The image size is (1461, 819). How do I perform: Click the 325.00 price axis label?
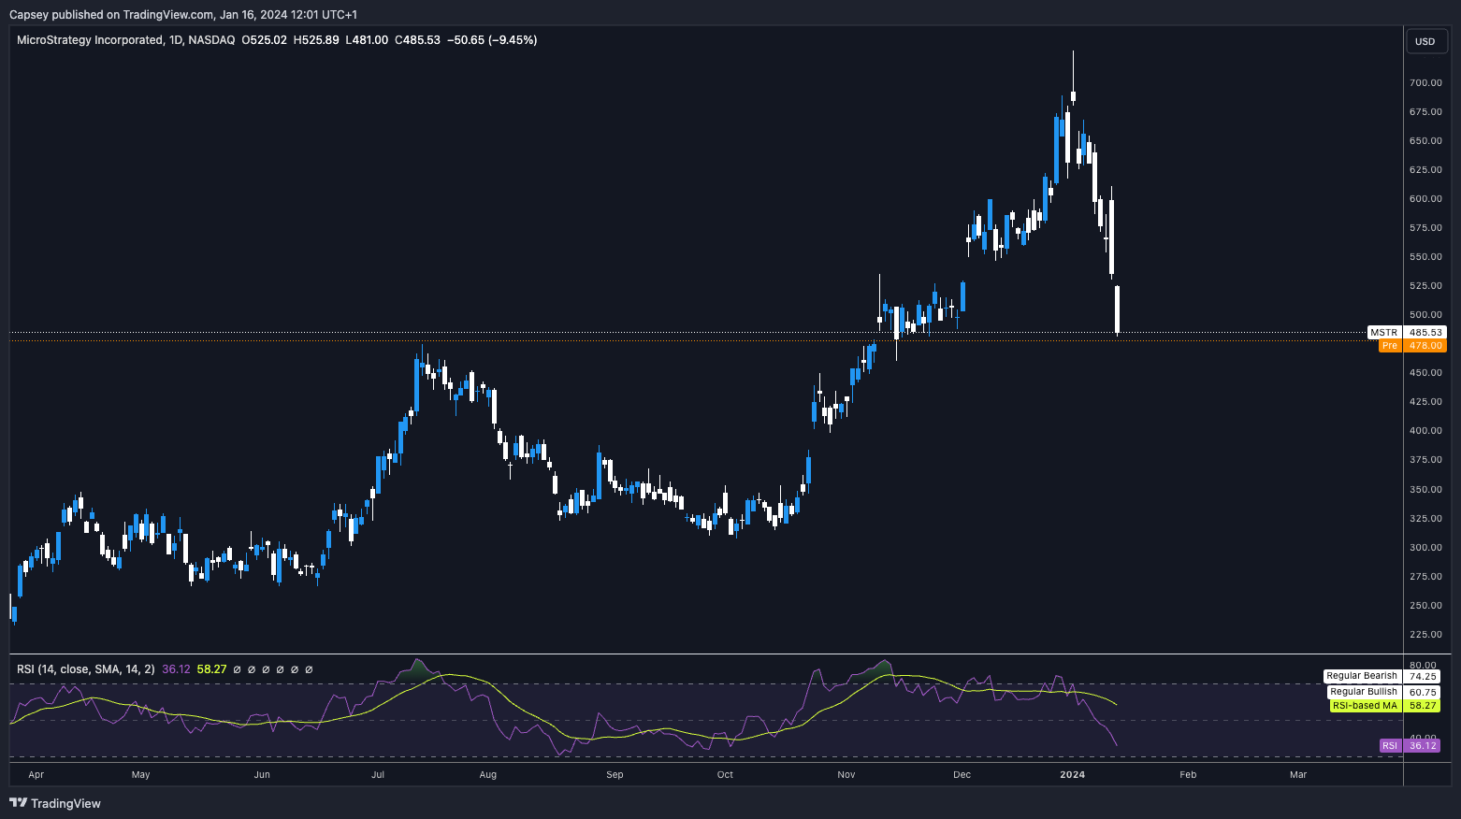[1425, 518]
